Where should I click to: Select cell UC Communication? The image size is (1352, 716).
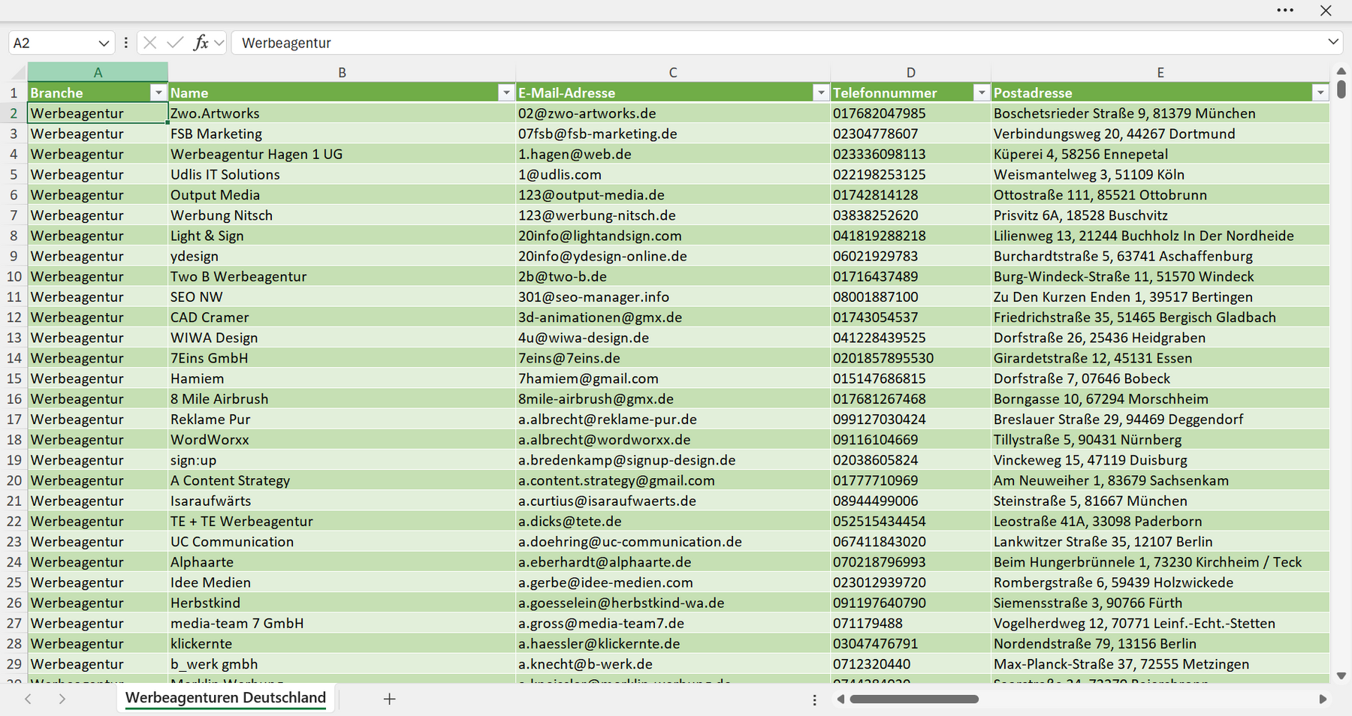click(x=342, y=541)
